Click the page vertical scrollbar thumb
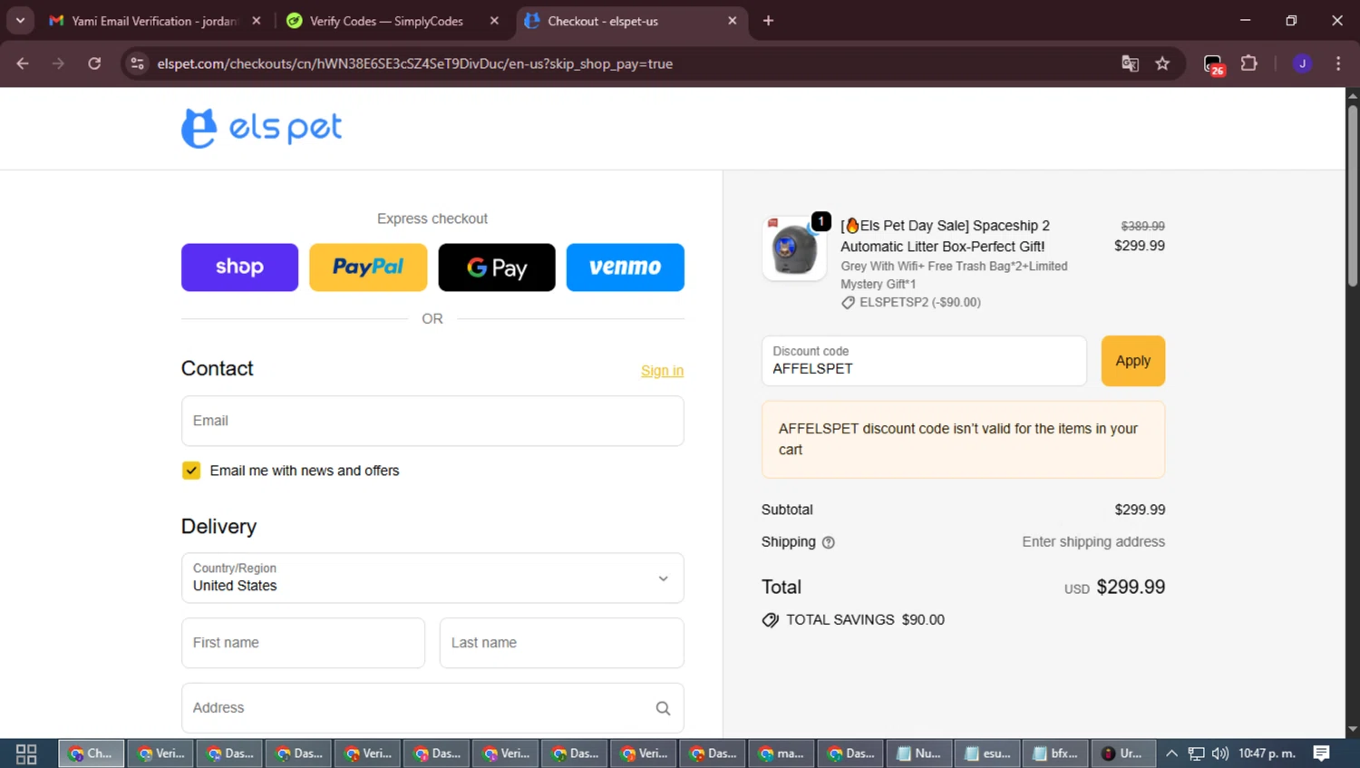The width and height of the screenshot is (1360, 768). (x=1352, y=196)
